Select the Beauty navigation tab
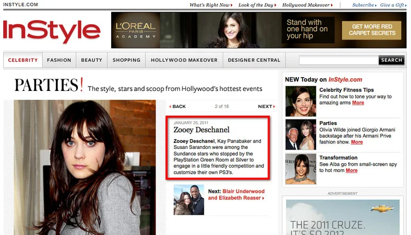 pos(92,60)
